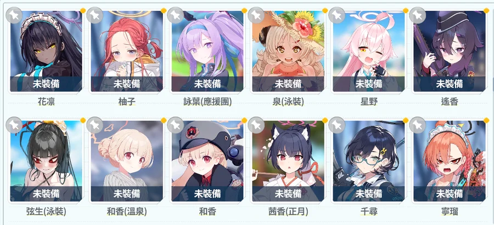Open the 泉(泳裝) name link
This screenshot has height=225, width=494.
[x=288, y=102]
